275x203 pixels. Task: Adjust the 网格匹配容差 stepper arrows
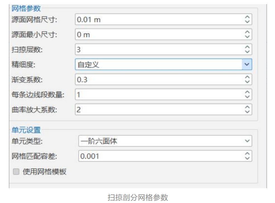[x=247, y=156]
